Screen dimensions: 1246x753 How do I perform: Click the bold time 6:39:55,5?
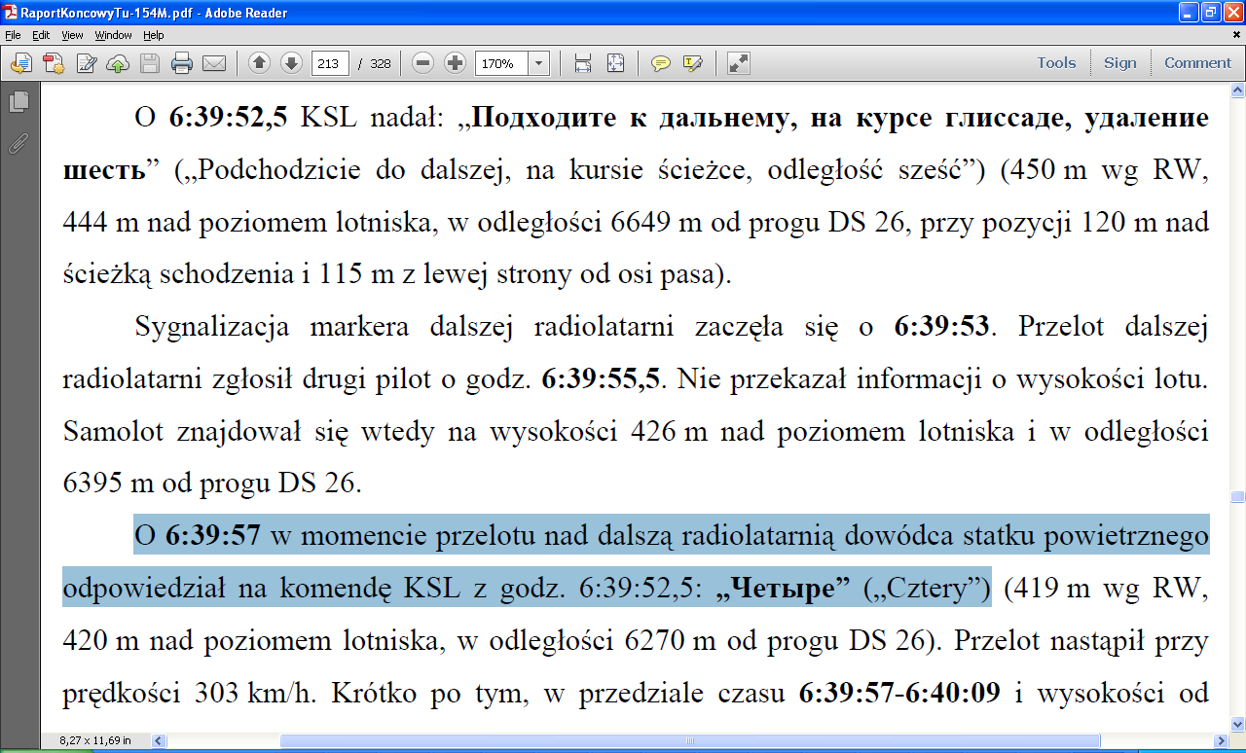tap(603, 379)
